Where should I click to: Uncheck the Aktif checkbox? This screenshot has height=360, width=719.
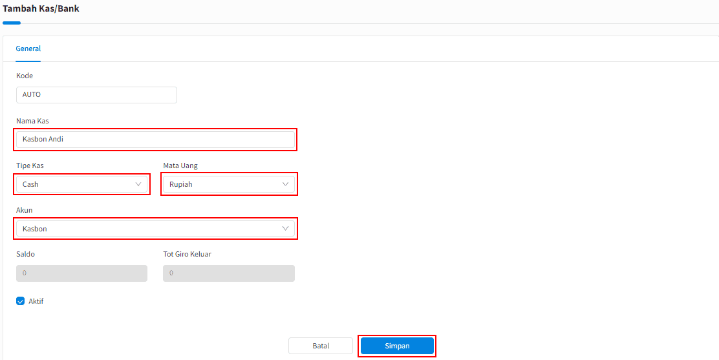pos(20,301)
